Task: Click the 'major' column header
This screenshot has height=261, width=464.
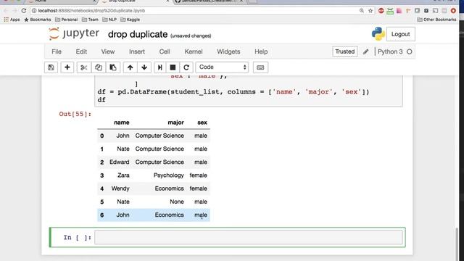Action: point(175,123)
